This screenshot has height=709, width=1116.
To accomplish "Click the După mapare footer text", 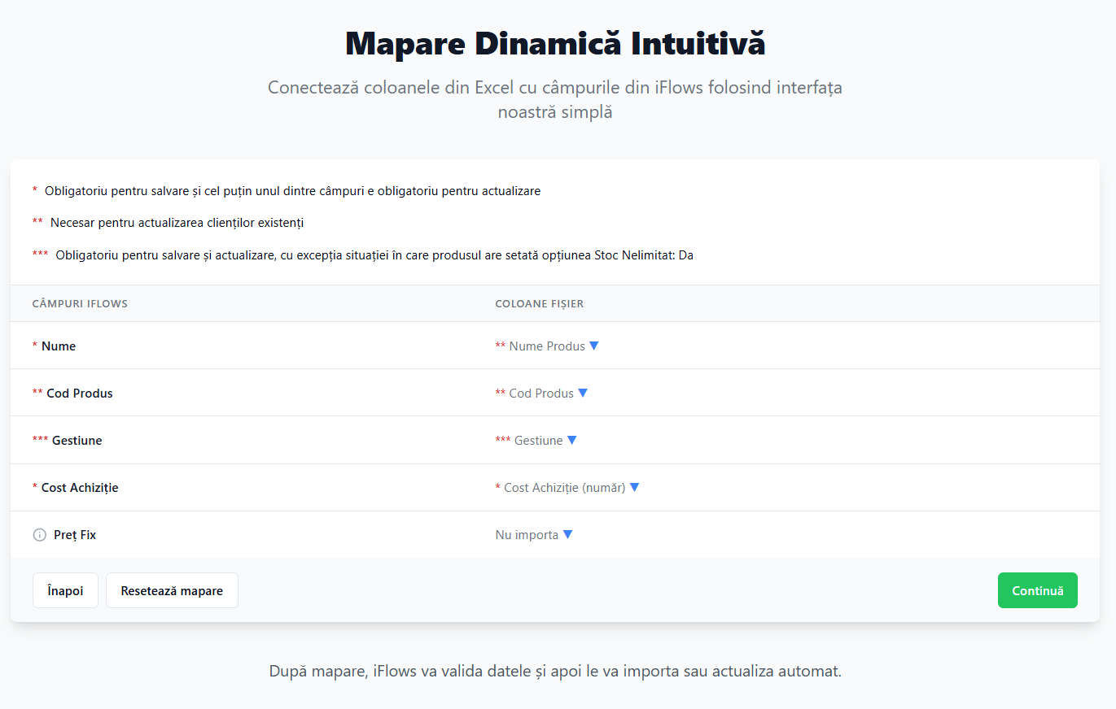I will point(555,672).
